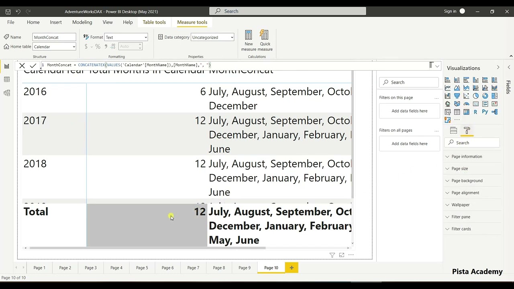
Task: Open the Fields well tab in Visualizations
Action: (x=453, y=130)
